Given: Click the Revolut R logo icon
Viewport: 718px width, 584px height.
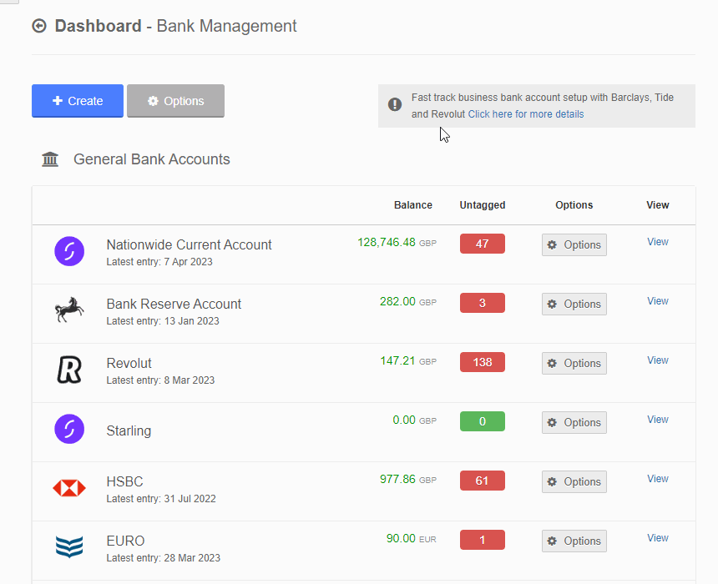Looking at the screenshot, I should [69, 370].
